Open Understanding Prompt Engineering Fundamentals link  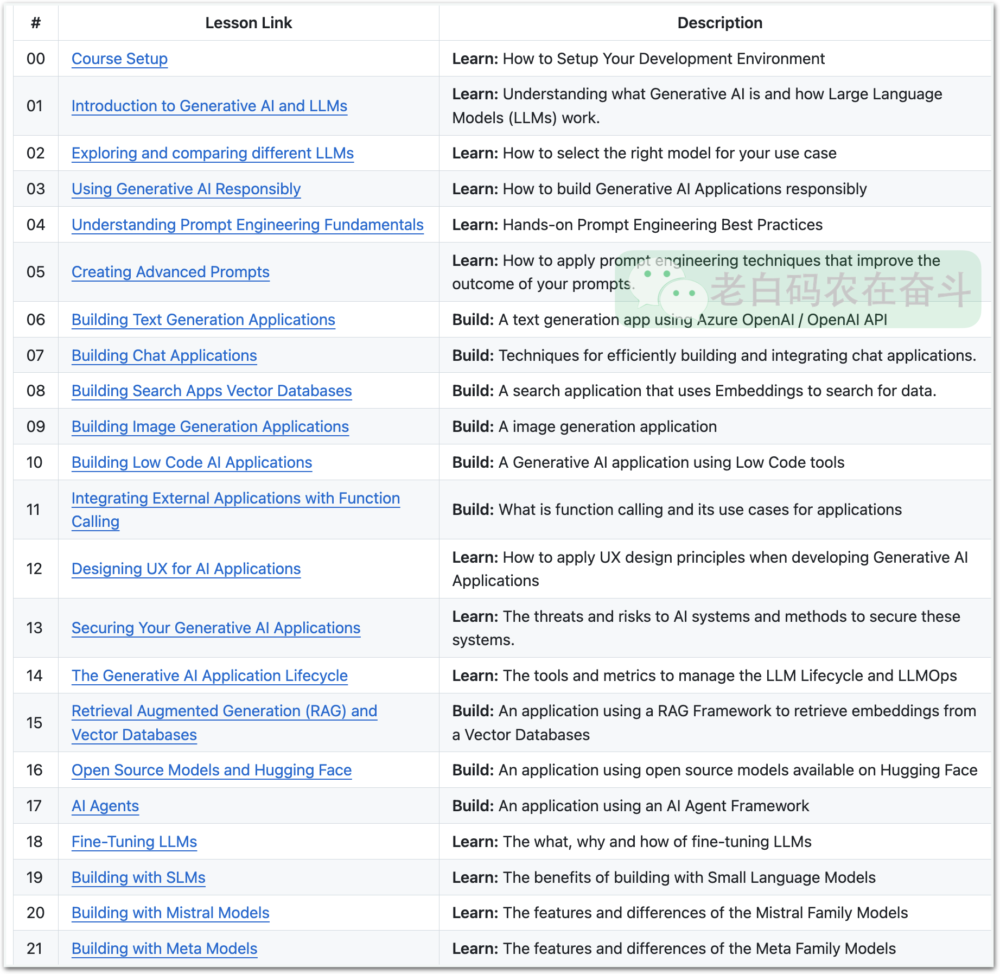pyautogui.click(x=247, y=225)
